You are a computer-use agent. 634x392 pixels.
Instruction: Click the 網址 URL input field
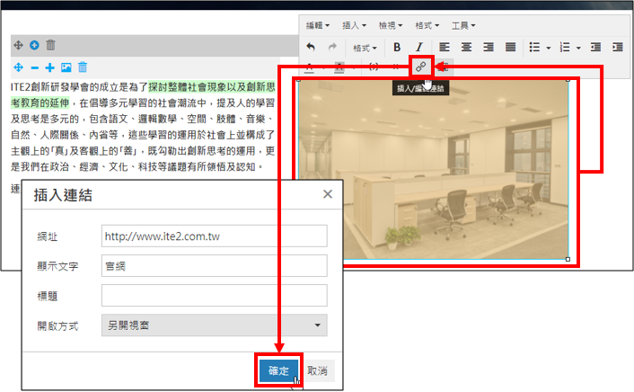(215, 236)
